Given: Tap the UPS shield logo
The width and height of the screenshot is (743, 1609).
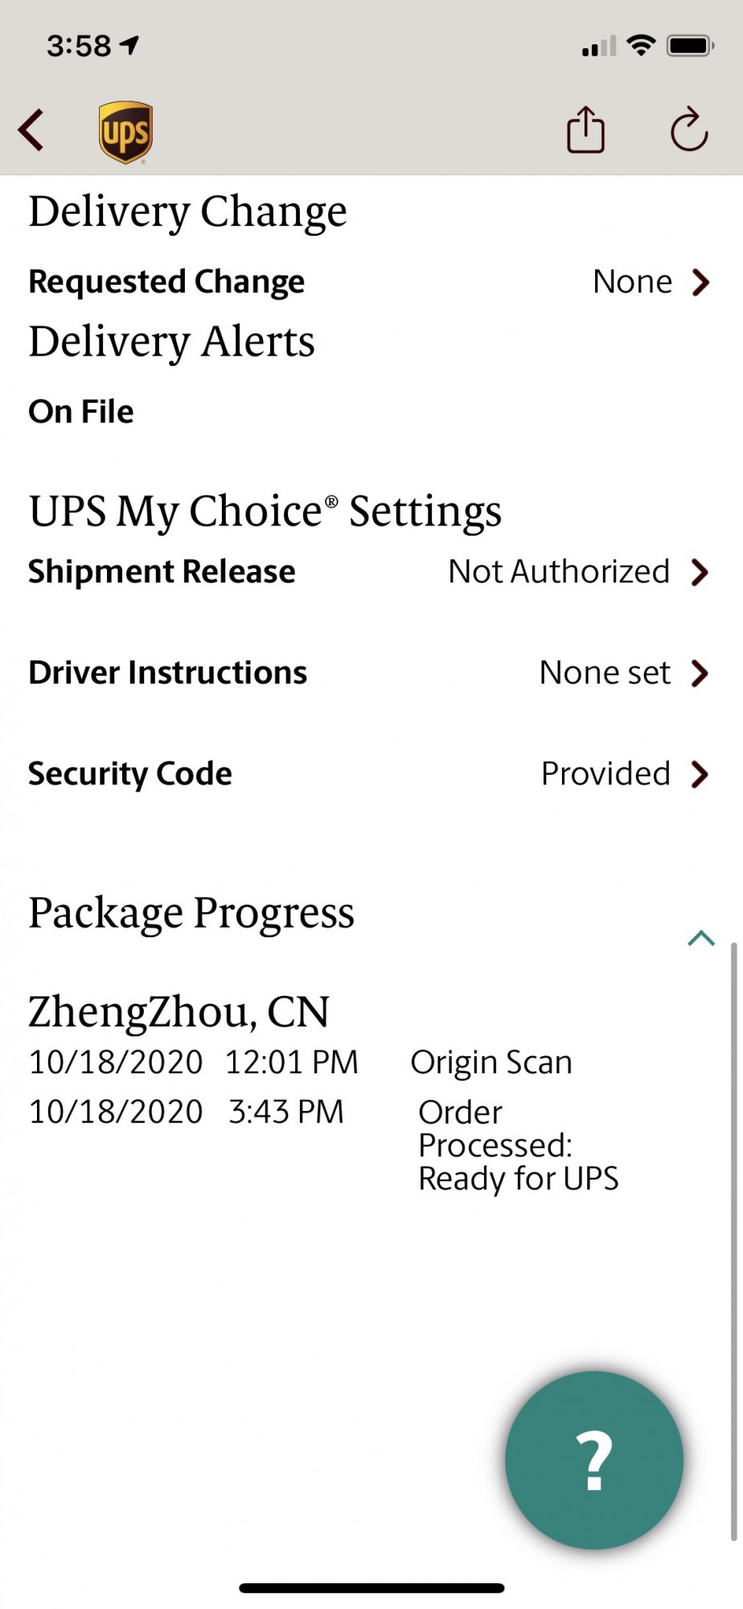Looking at the screenshot, I should tap(125, 132).
